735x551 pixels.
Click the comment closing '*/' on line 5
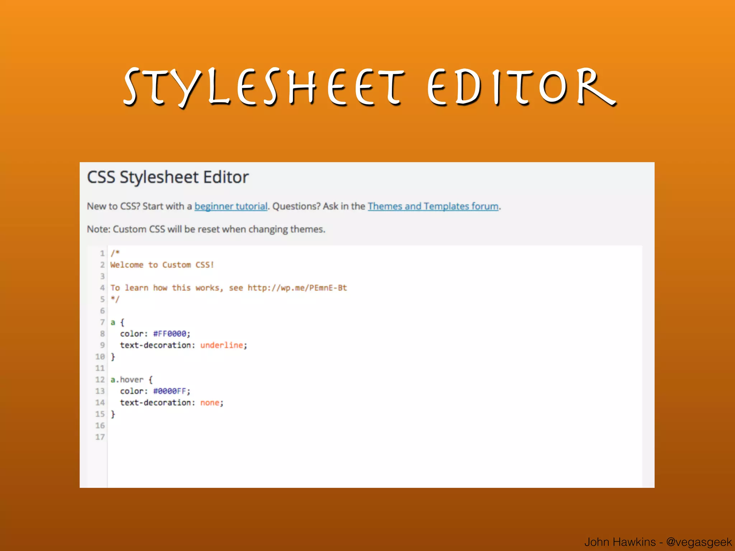click(x=115, y=299)
